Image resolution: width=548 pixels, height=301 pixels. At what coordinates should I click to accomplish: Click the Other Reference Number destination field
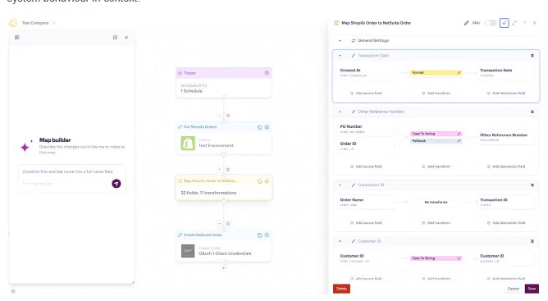tap(505, 137)
